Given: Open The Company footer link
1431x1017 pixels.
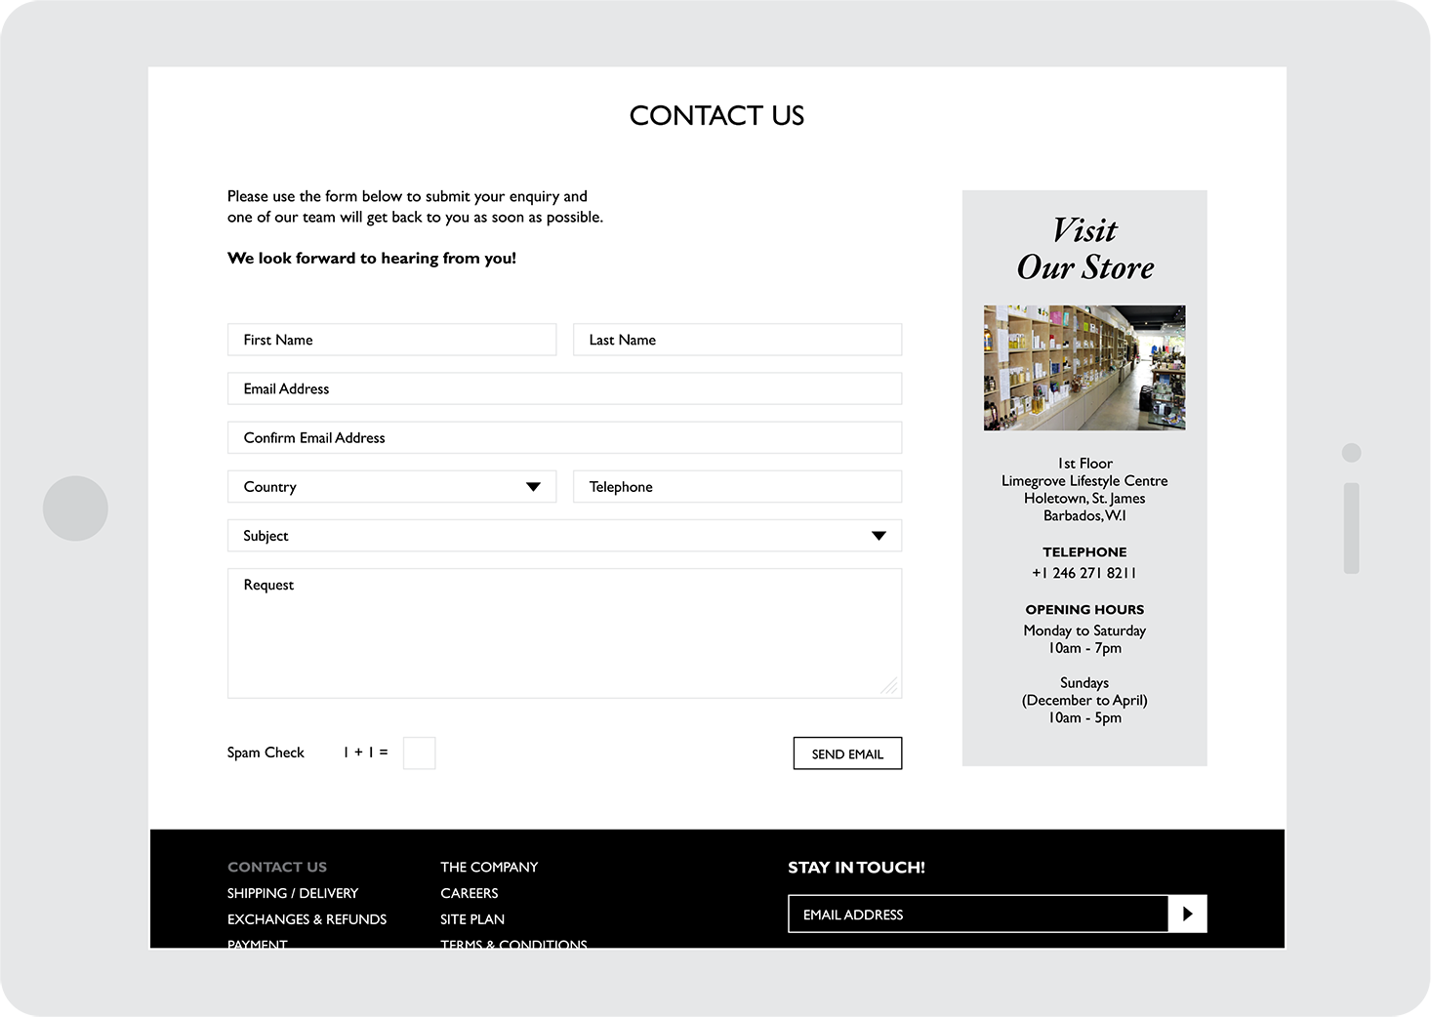Looking at the screenshot, I should click(x=489, y=867).
